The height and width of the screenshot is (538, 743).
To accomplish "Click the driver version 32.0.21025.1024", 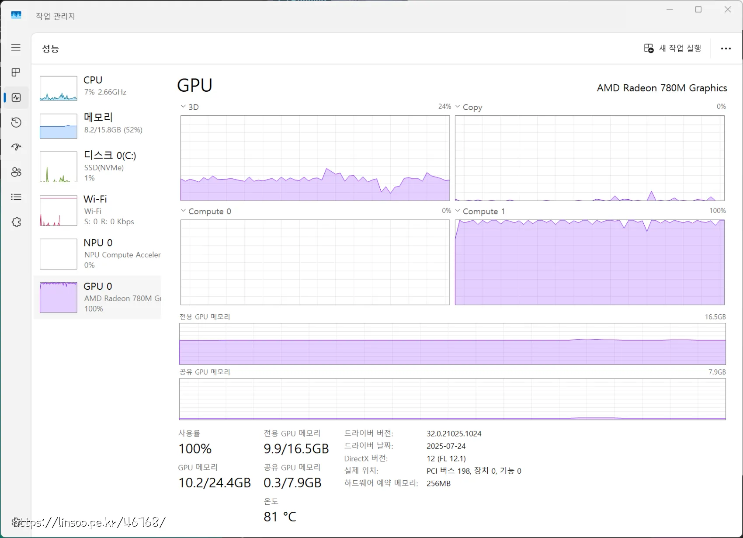I will click(454, 434).
